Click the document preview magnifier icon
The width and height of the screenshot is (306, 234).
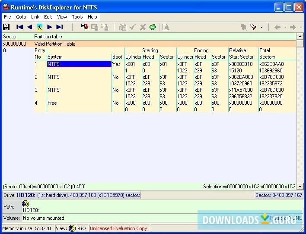click(166, 27)
